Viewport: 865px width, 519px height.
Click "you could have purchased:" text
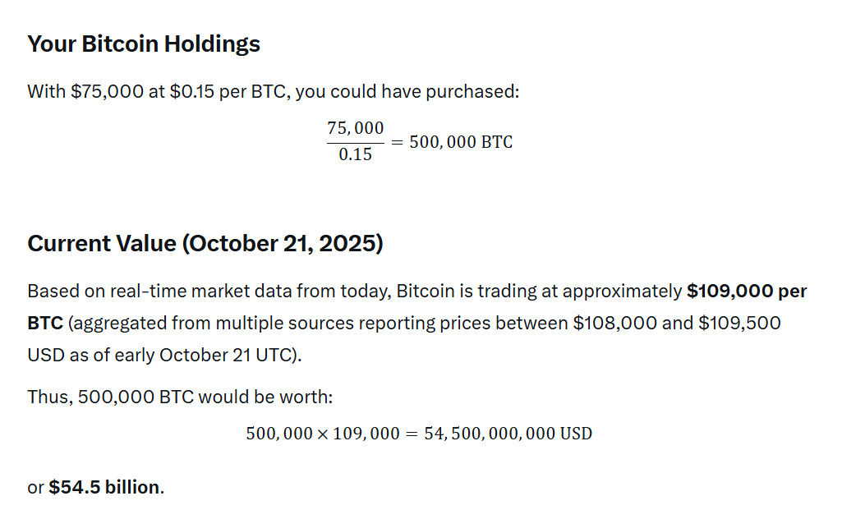(x=407, y=91)
